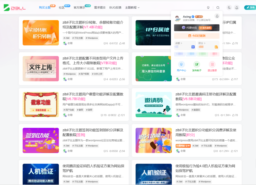Viewport: 256px width, 185px height.
Task: Click Axing avatar in popup card
Action: coord(178,18)
